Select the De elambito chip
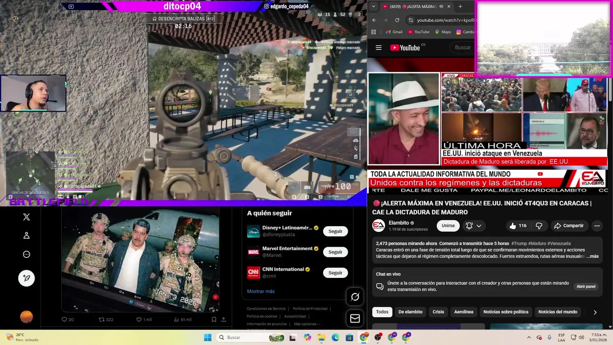Screen dimensions: 613x345 click(x=410, y=312)
